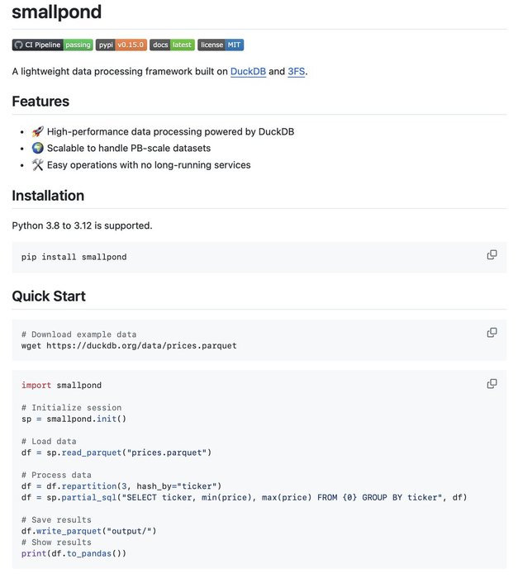Click the tools emoji beside Easy operations
This screenshot has height=578, width=518.
pos(37,164)
